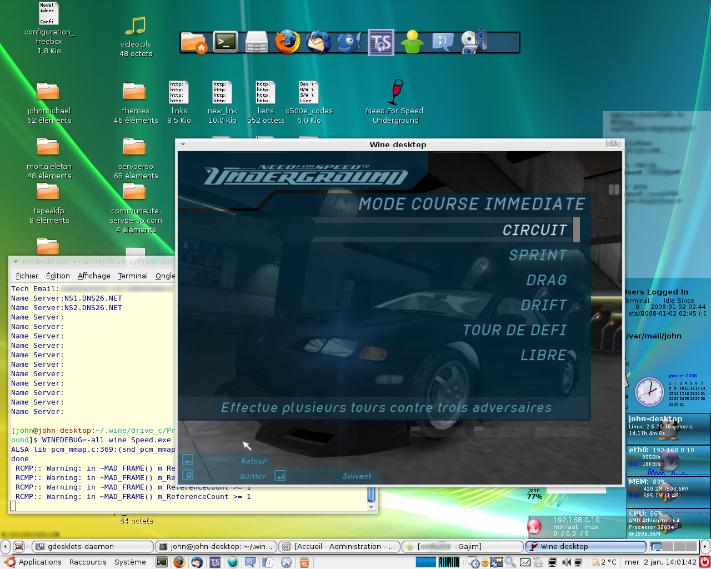Click the terminal launcher in the bottom panel
Viewport: 711px width, 569px height.
(x=161, y=562)
